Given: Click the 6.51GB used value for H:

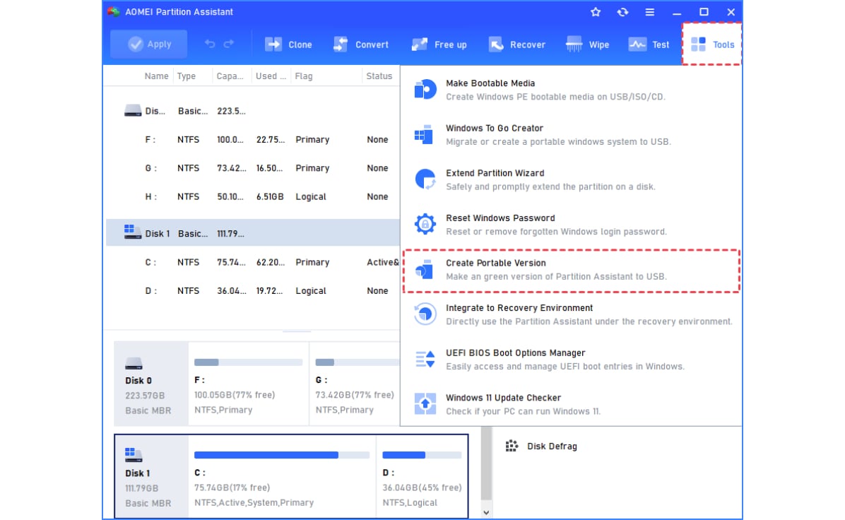Looking at the screenshot, I should 270,196.
